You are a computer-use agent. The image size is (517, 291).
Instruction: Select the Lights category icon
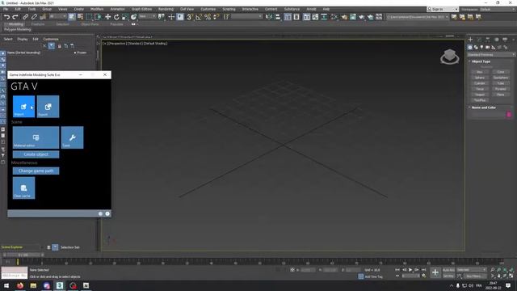point(481,48)
